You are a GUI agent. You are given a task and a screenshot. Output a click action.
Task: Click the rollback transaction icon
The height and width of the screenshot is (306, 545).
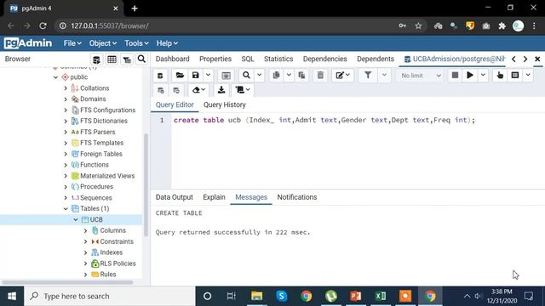pyautogui.click(x=176, y=90)
